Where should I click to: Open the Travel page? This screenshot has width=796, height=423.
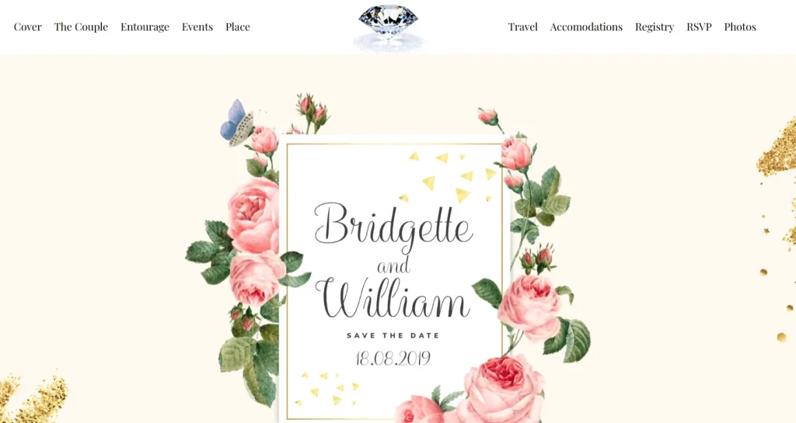(x=523, y=27)
